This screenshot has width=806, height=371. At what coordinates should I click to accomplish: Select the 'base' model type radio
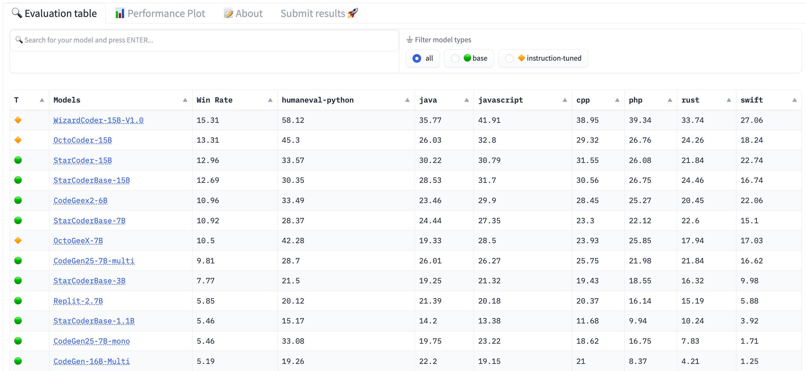(x=455, y=59)
